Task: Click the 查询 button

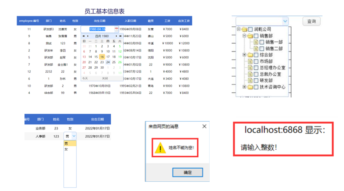Action: (x=311, y=21)
